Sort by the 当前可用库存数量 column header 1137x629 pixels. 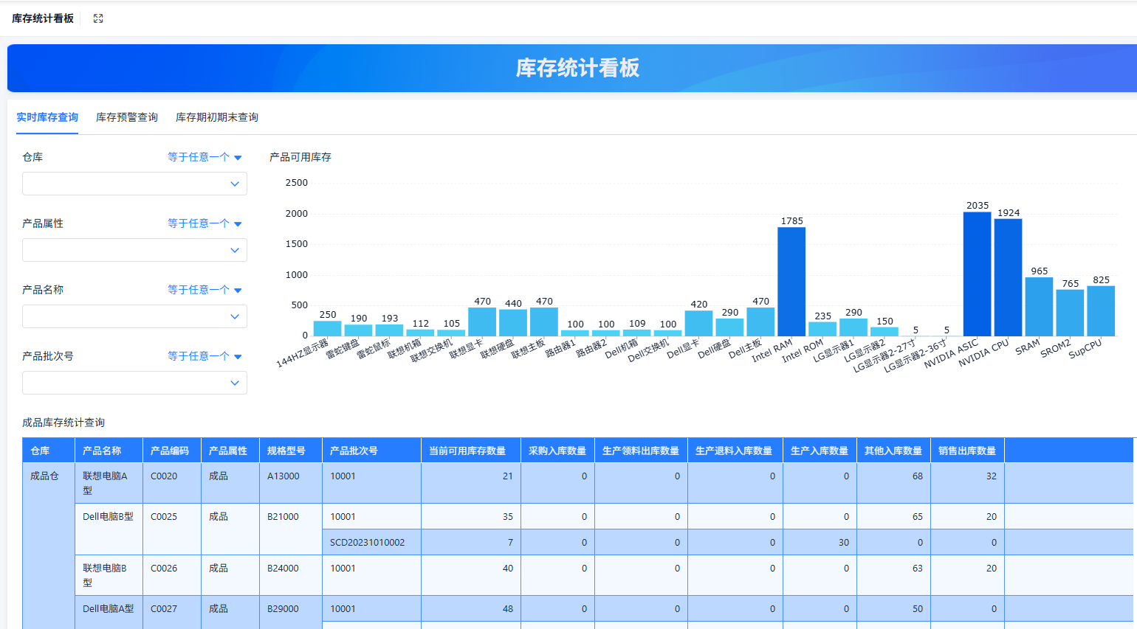point(470,449)
